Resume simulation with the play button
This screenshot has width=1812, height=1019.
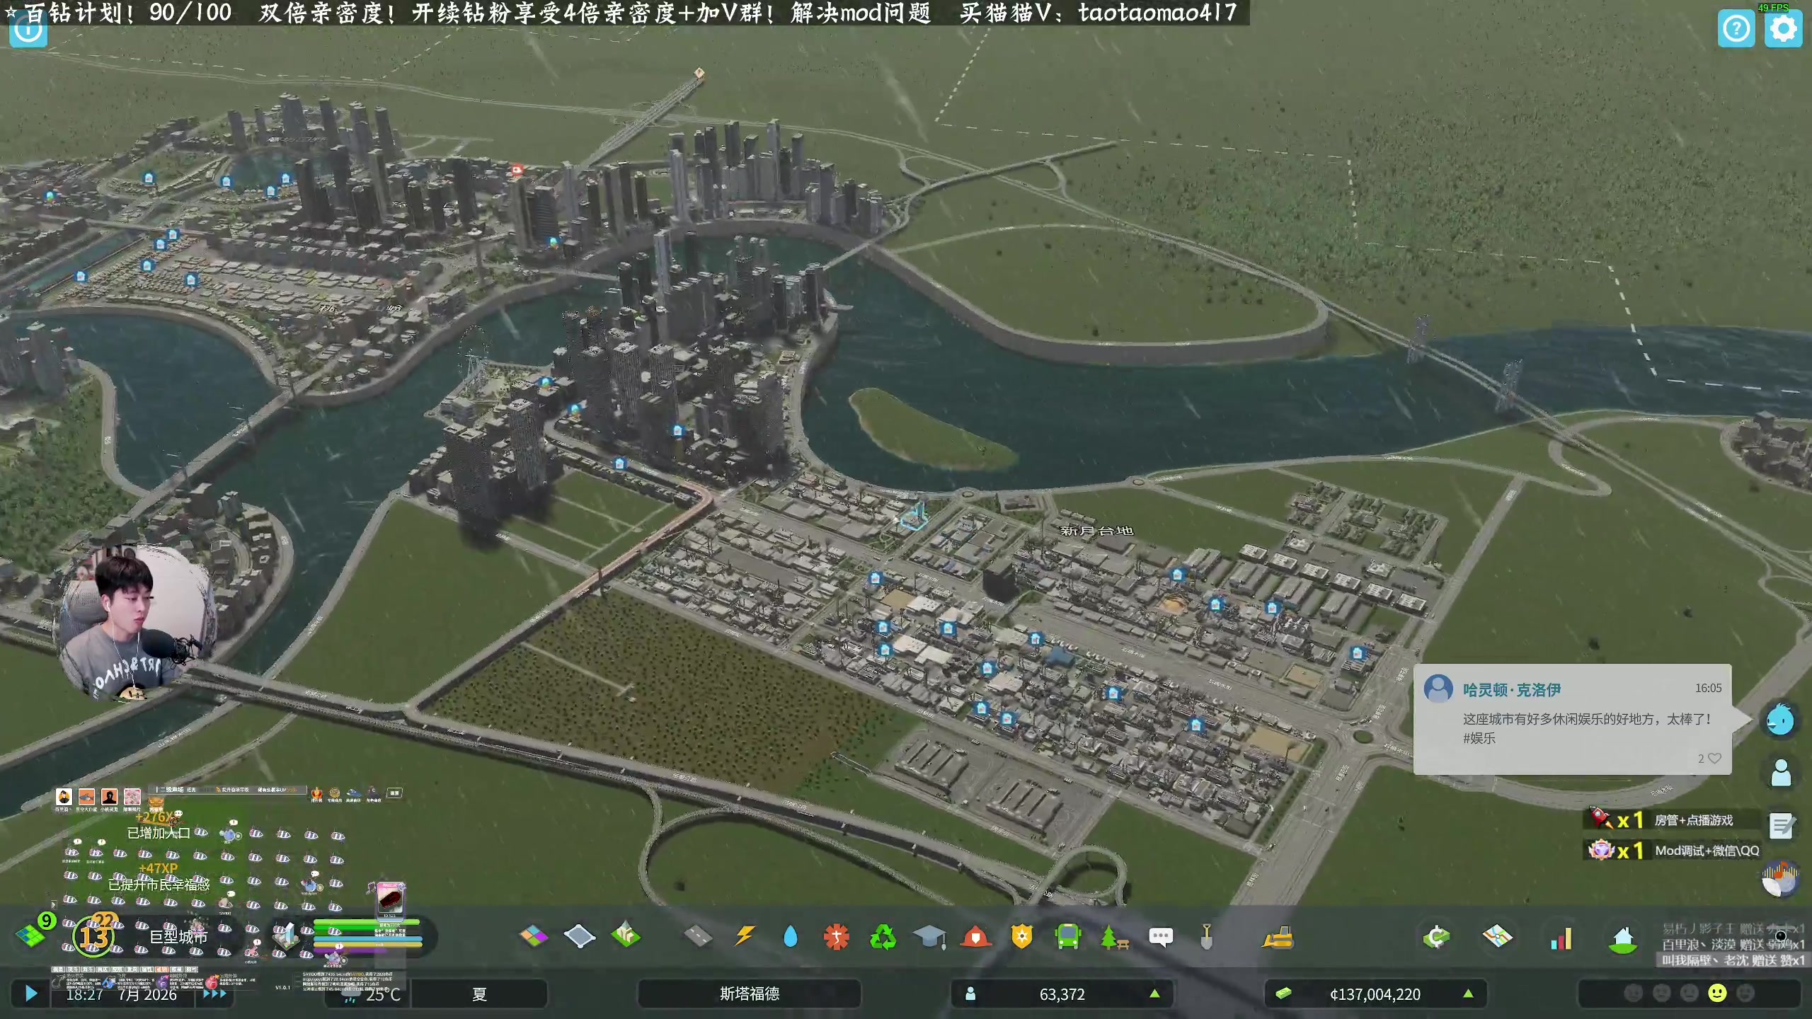[x=30, y=994]
